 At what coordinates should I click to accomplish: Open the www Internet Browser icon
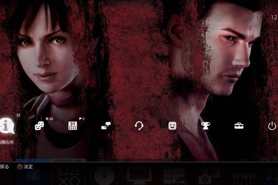(244, 176)
